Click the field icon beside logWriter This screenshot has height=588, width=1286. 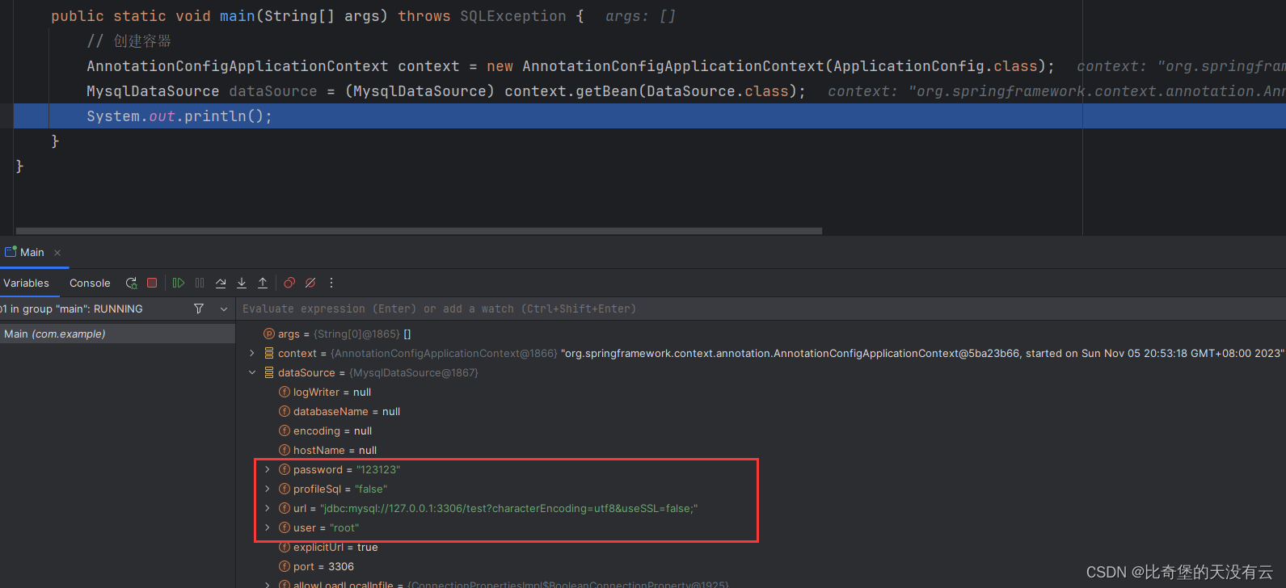[x=285, y=392]
